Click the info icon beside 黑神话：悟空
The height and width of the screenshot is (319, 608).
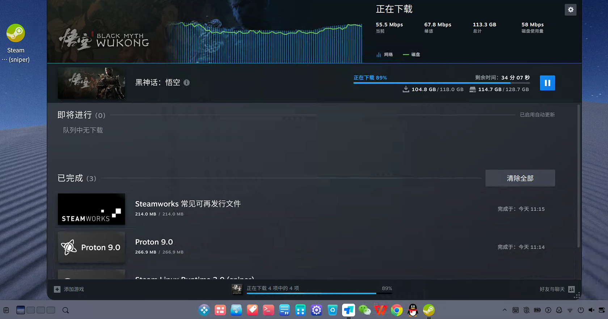186,82
